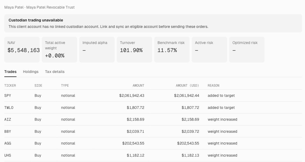Viewport: 305px width, 162px height.
Task: Select AIZ USD amount $2,158.69
Action: 190,119
